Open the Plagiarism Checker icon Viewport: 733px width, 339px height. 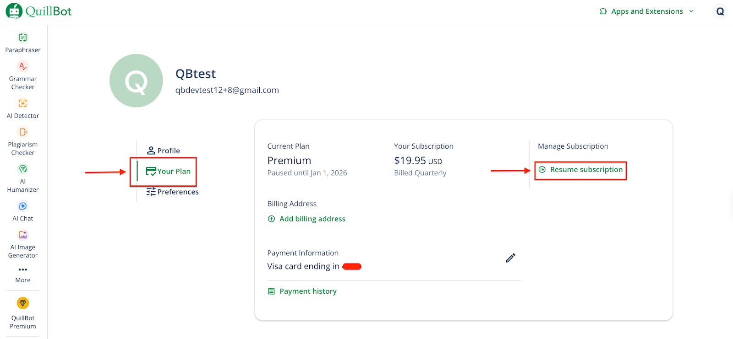[x=23, y=132]
